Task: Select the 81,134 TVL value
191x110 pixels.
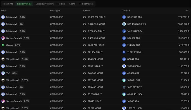Action: pos(185,80)
